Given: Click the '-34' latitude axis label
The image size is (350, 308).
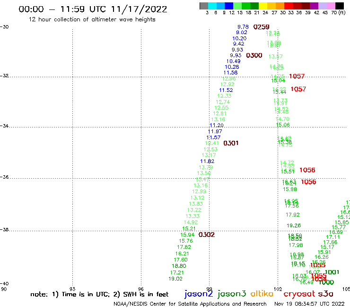Looking at the screenshot, I should click(x=4, y=126).
